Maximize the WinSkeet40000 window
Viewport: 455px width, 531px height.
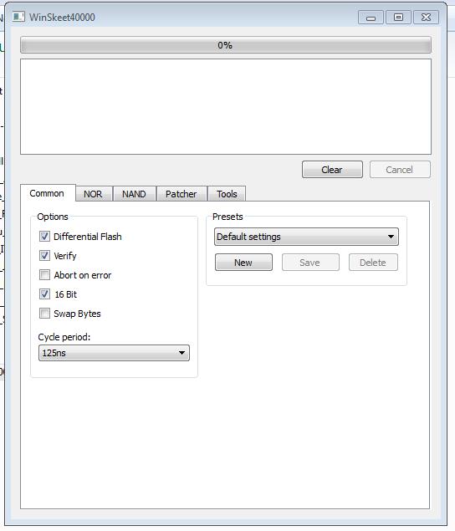(398, 18)
